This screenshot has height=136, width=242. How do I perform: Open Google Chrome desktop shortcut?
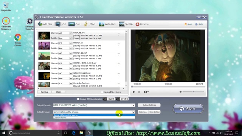[18, 40]
